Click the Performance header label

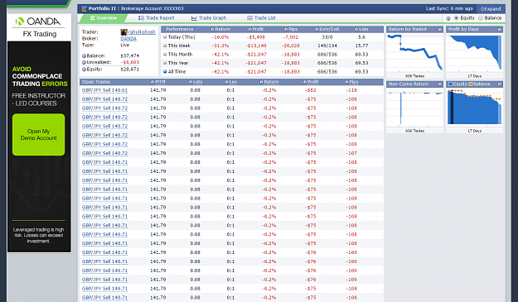point(179,29)
